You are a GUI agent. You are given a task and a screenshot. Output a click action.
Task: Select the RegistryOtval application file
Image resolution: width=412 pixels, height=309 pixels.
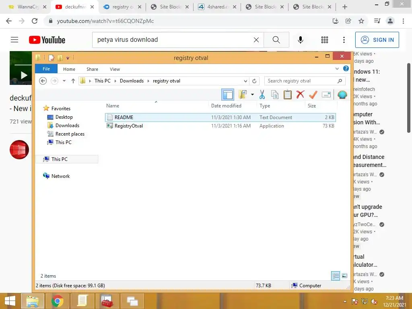[220, 126]
